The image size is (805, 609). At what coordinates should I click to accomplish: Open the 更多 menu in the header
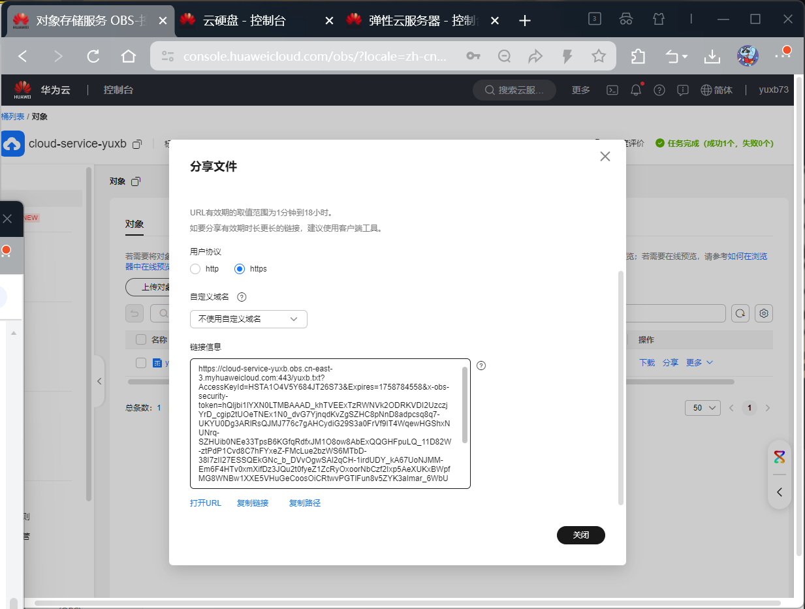tap(581, 90)
